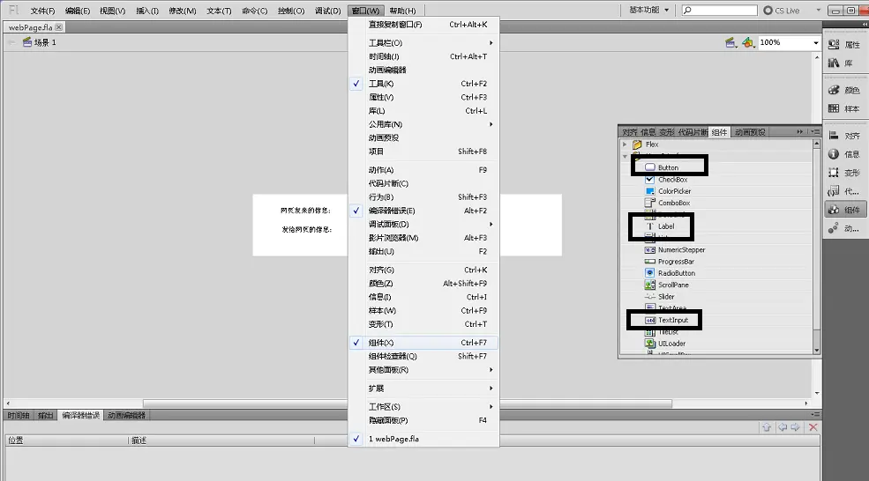Switch to the 输出 bottom tab

point(45,415)
